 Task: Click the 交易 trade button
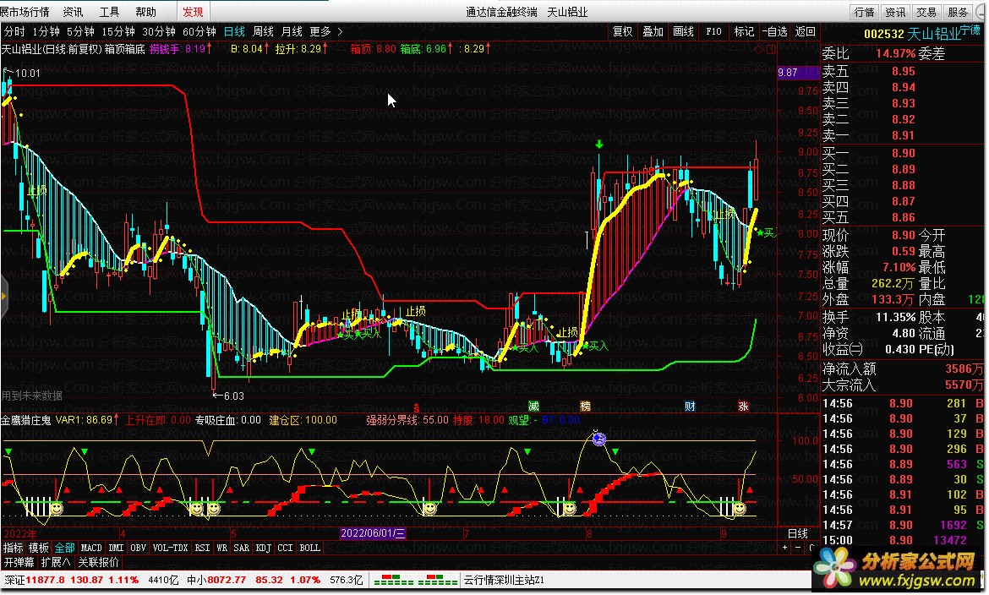pos(926,12)
